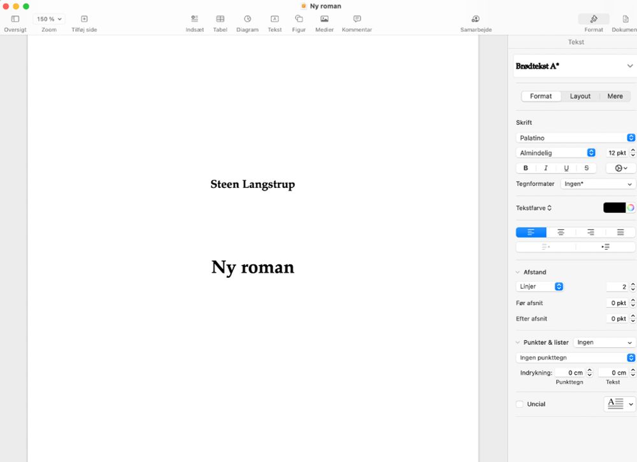The width and height of the screenshot is (637, 462).
Task: Click the Ny roman window title
Action: (x=326, y=6)
